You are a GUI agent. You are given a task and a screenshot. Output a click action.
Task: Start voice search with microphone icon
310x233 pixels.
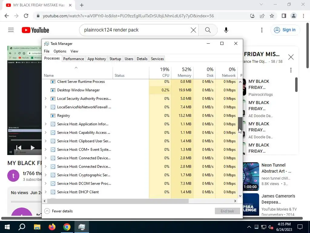226,30
